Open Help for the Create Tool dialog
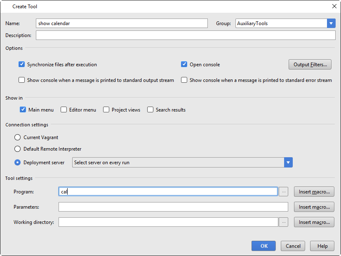The width and height of the screenshot is (341, 256). point(322,246)
